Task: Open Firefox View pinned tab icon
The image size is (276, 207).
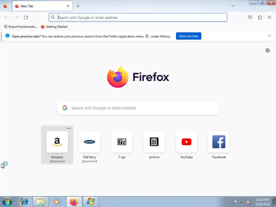Action: point(5,6)
